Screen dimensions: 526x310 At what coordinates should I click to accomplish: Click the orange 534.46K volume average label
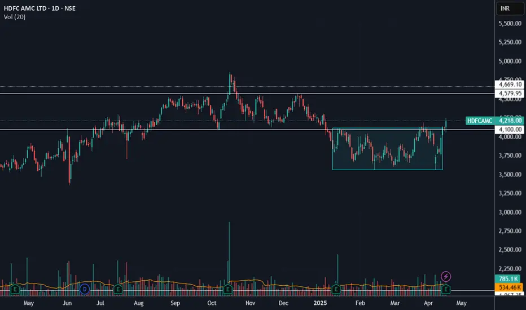[x=509, y=287]
